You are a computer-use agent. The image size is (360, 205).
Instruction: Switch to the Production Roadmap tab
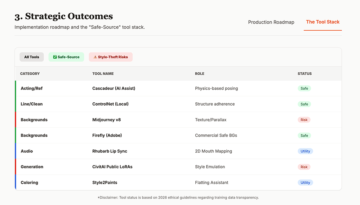[x=271, y=22]
